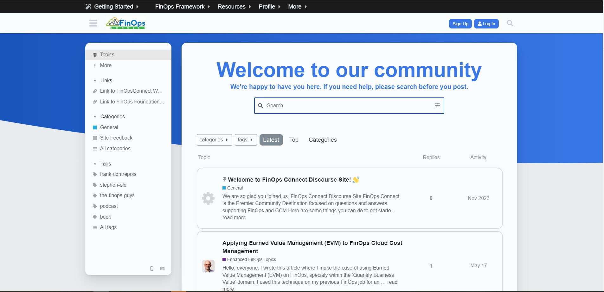The width and height of the screenshot is (604, 292).
Task: Click the Enhanced FinOps Topics category badge
Action: coord(249,259)
